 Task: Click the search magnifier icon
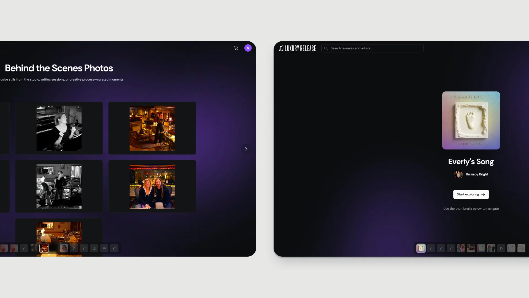click(x=326, y=48)
